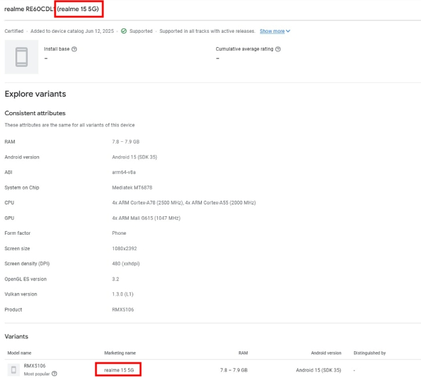Click the RMX5106 variant phone icon
421x381 pixels.
[x=14, y=370]
